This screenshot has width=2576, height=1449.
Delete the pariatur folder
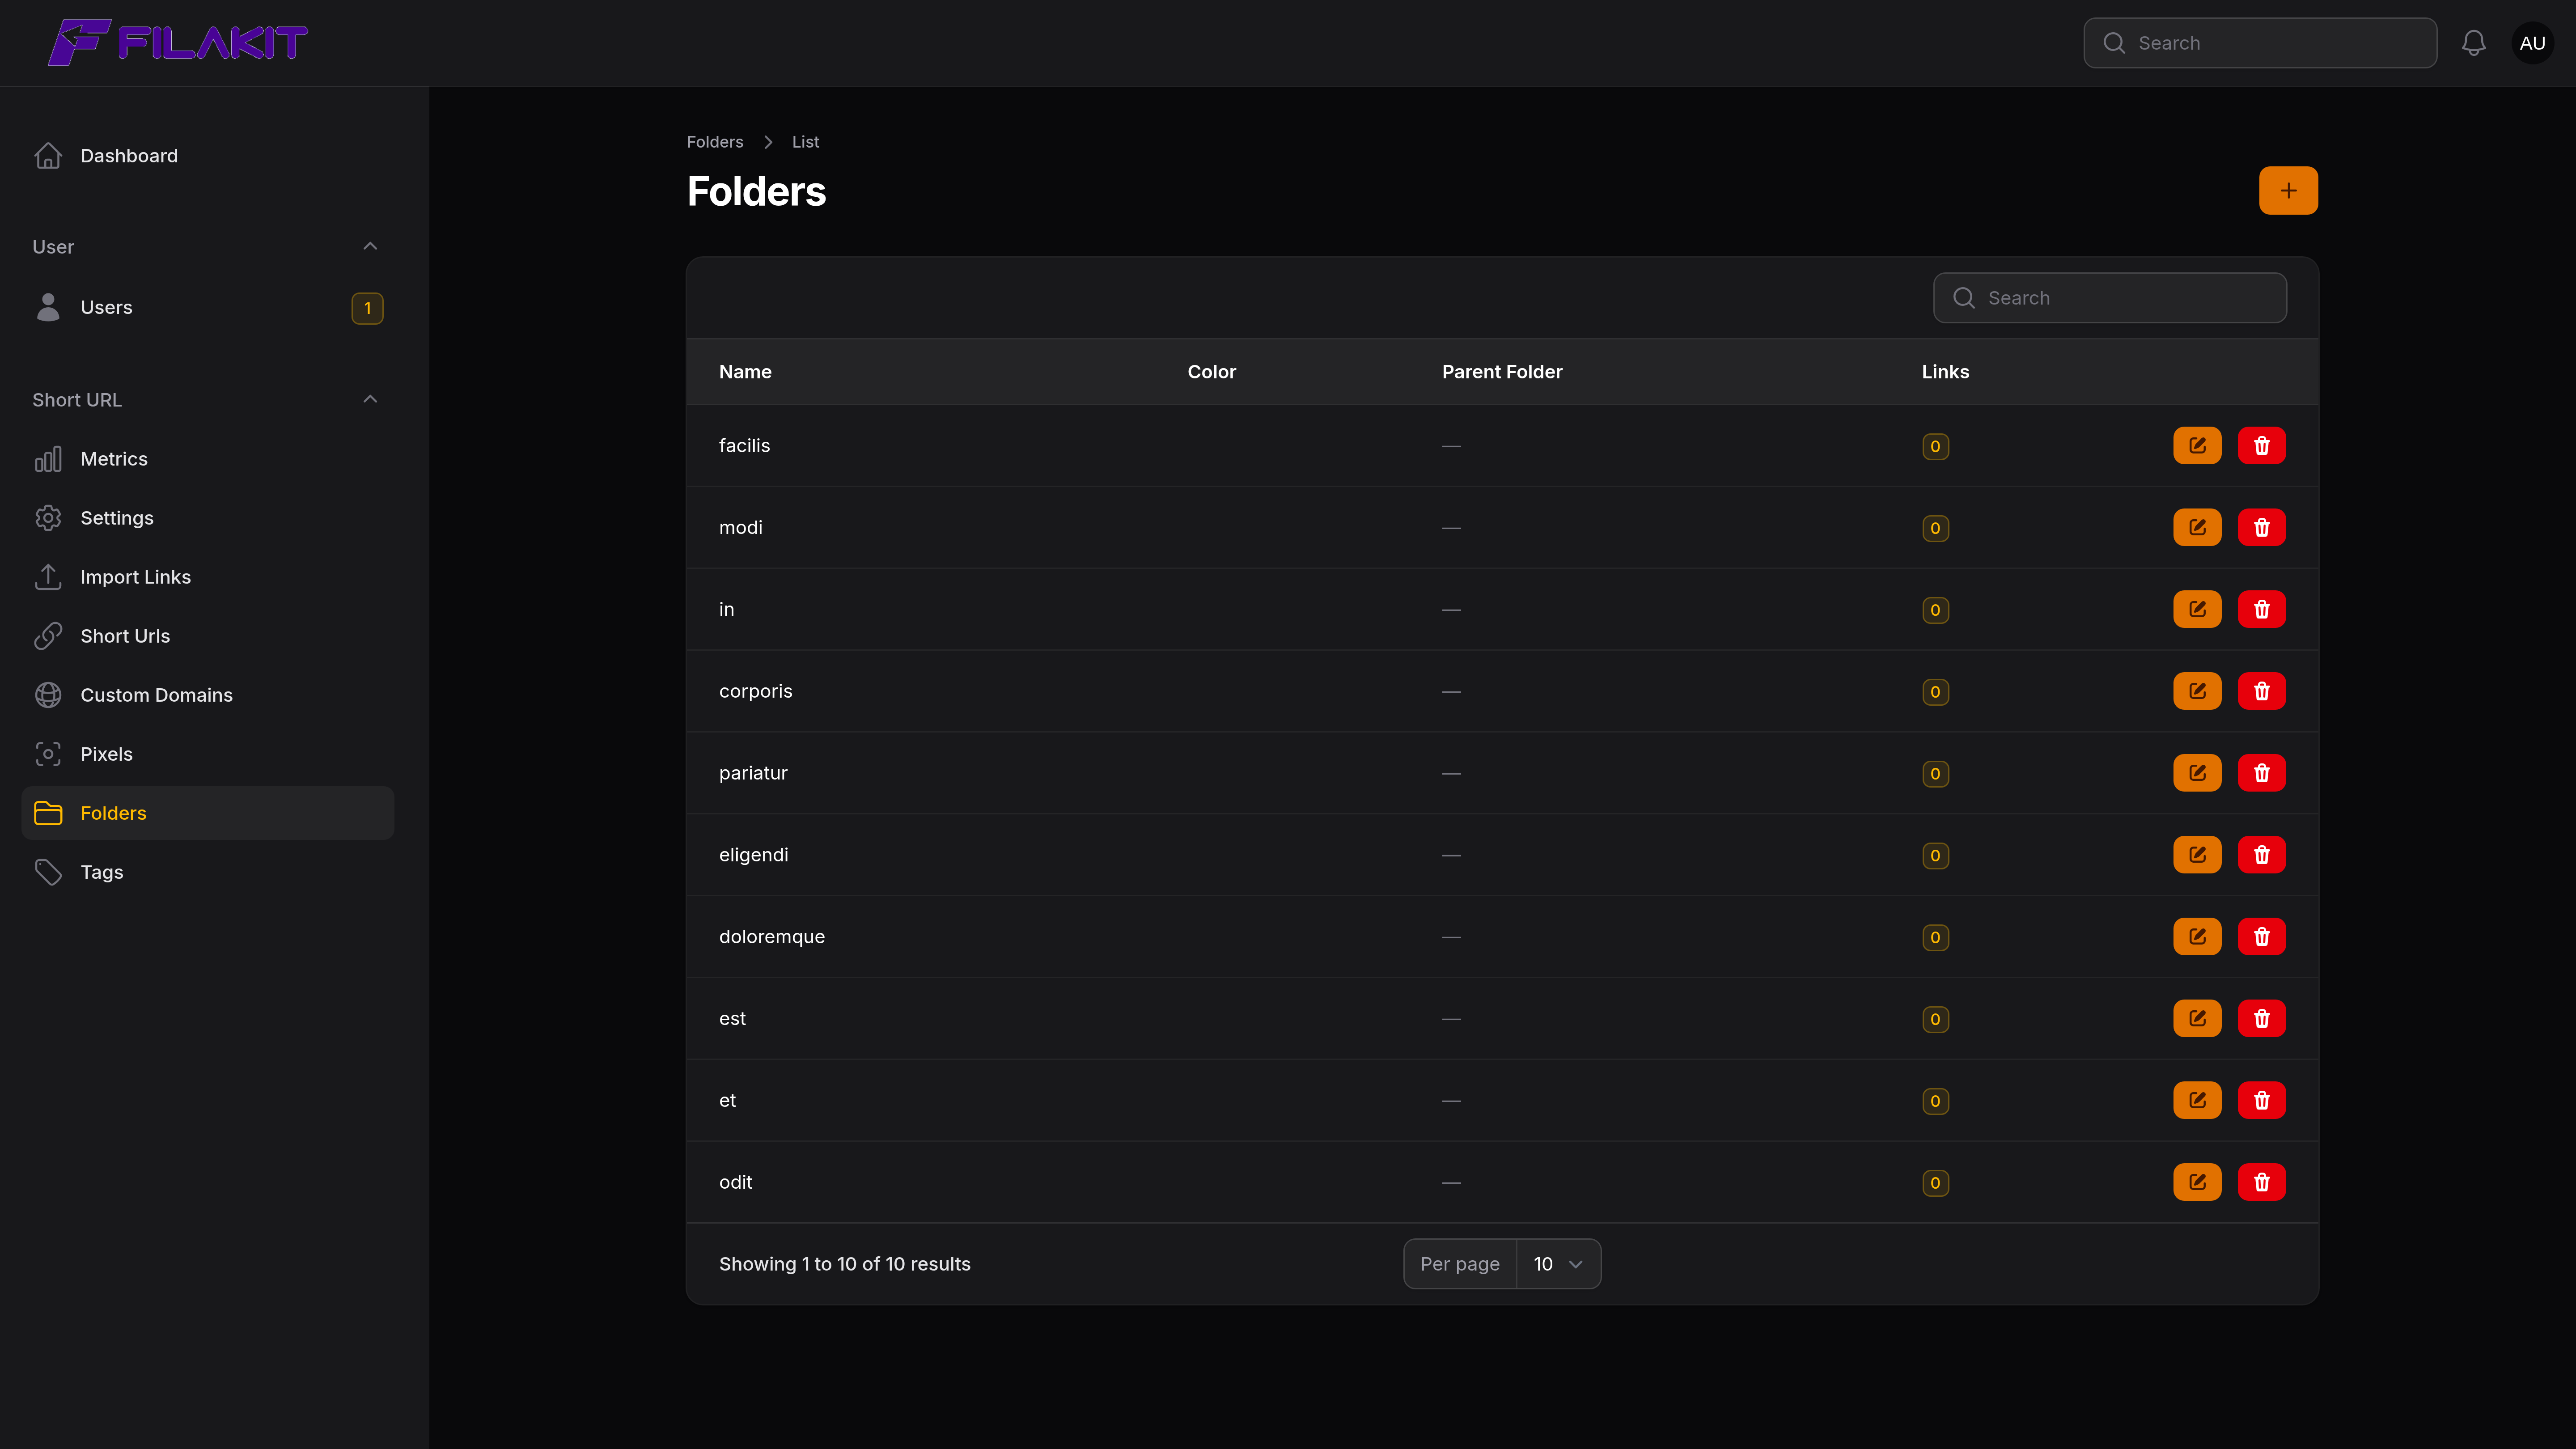2261,773
